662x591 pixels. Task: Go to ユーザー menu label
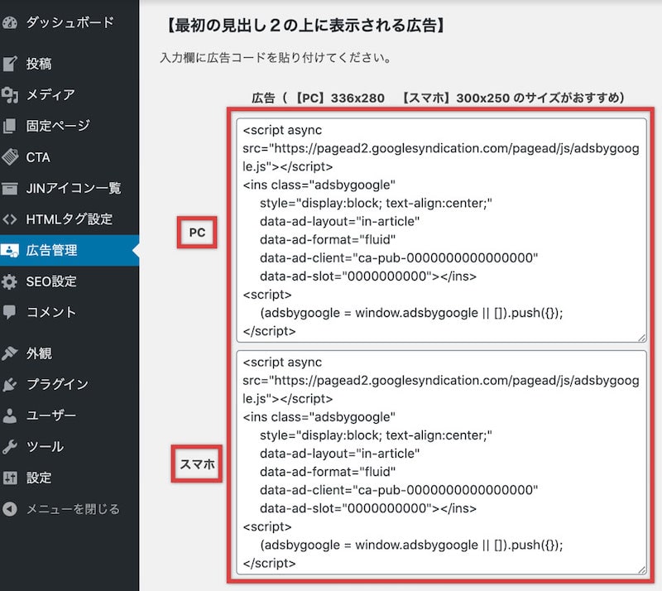coord(51,416)
